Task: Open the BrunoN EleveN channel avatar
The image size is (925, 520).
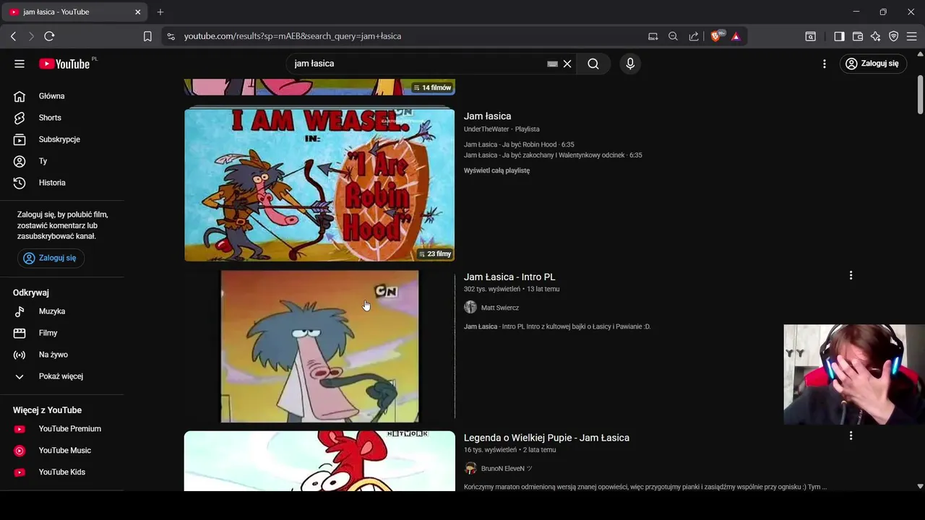Action: pos(470,469)
